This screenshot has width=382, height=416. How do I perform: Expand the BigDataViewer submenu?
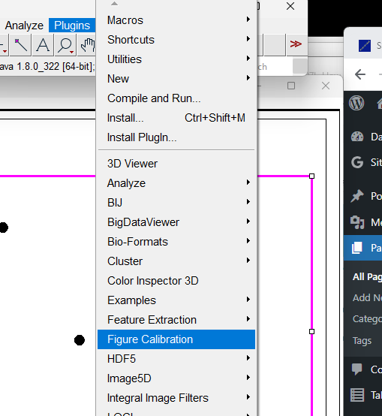(176, 222)
